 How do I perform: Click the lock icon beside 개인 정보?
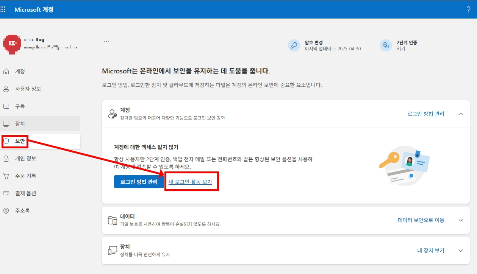pos(6,159)
